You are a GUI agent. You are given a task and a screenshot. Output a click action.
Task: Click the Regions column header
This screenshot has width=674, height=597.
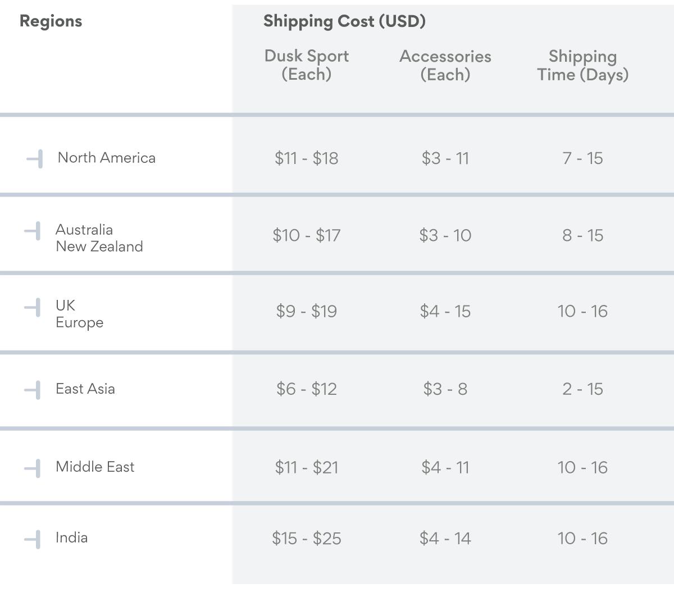pyautogui.click(x=51, y=21)
